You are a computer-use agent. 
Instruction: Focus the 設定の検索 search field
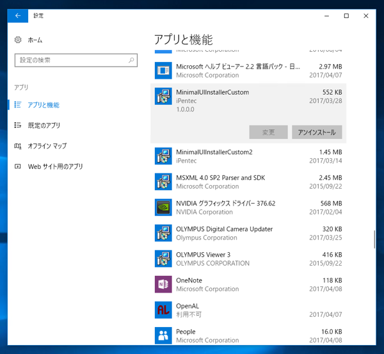pos(76,60)
